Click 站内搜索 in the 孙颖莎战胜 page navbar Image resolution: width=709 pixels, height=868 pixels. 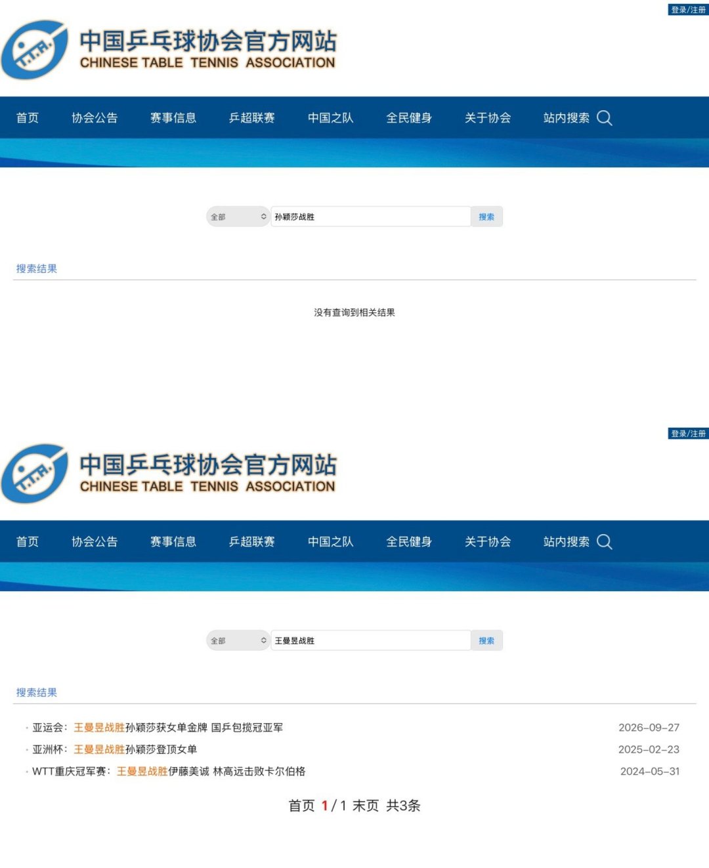coord(567,118)
